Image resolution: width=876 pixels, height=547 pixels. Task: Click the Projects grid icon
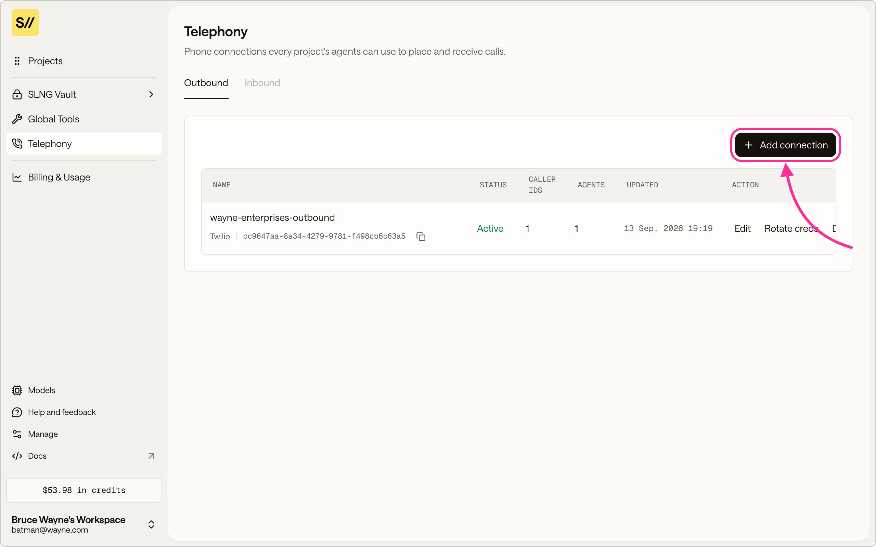tap(17, 61)
